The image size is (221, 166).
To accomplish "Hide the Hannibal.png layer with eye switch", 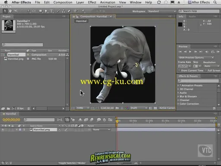I will [x=3, y=130].
